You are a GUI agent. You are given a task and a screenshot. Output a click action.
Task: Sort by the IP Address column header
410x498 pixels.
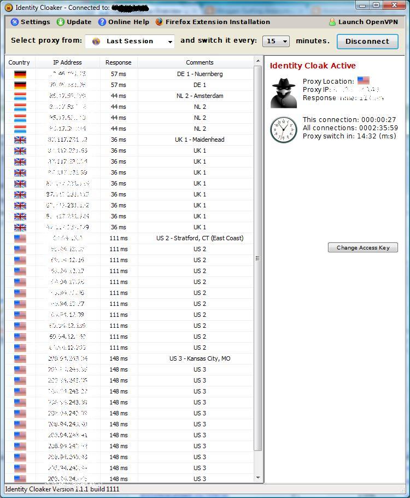[68, 62]
